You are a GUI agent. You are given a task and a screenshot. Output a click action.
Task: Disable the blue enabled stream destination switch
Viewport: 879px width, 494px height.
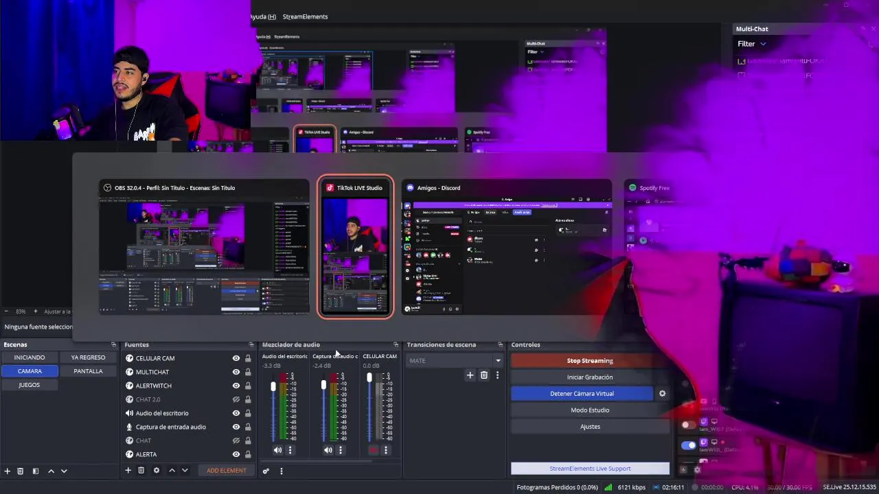688,445
